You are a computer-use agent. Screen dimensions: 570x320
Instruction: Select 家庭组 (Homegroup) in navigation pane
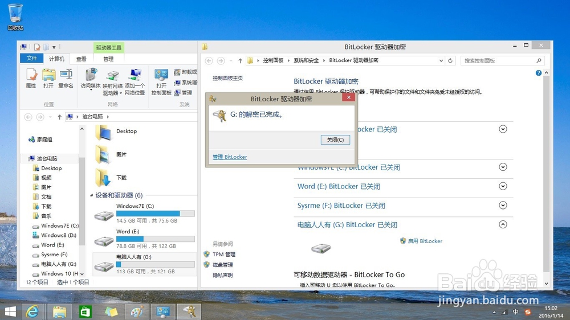(x=44, y=140)
